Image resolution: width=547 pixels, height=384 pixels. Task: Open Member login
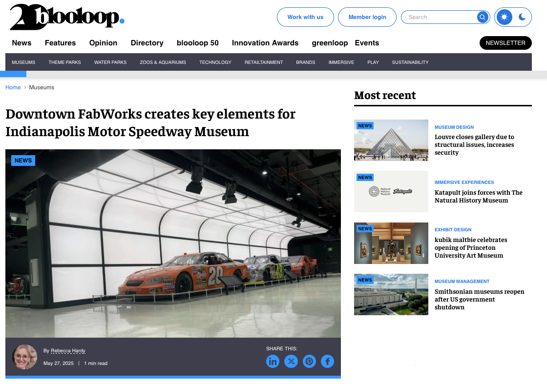tap(367, 17)
